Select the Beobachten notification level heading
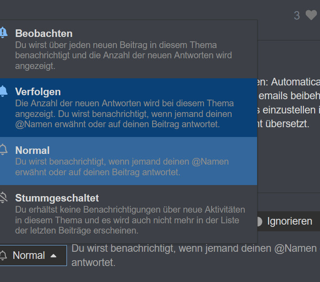This screenshot has width=320, height=282. click(x=44, y=33)
